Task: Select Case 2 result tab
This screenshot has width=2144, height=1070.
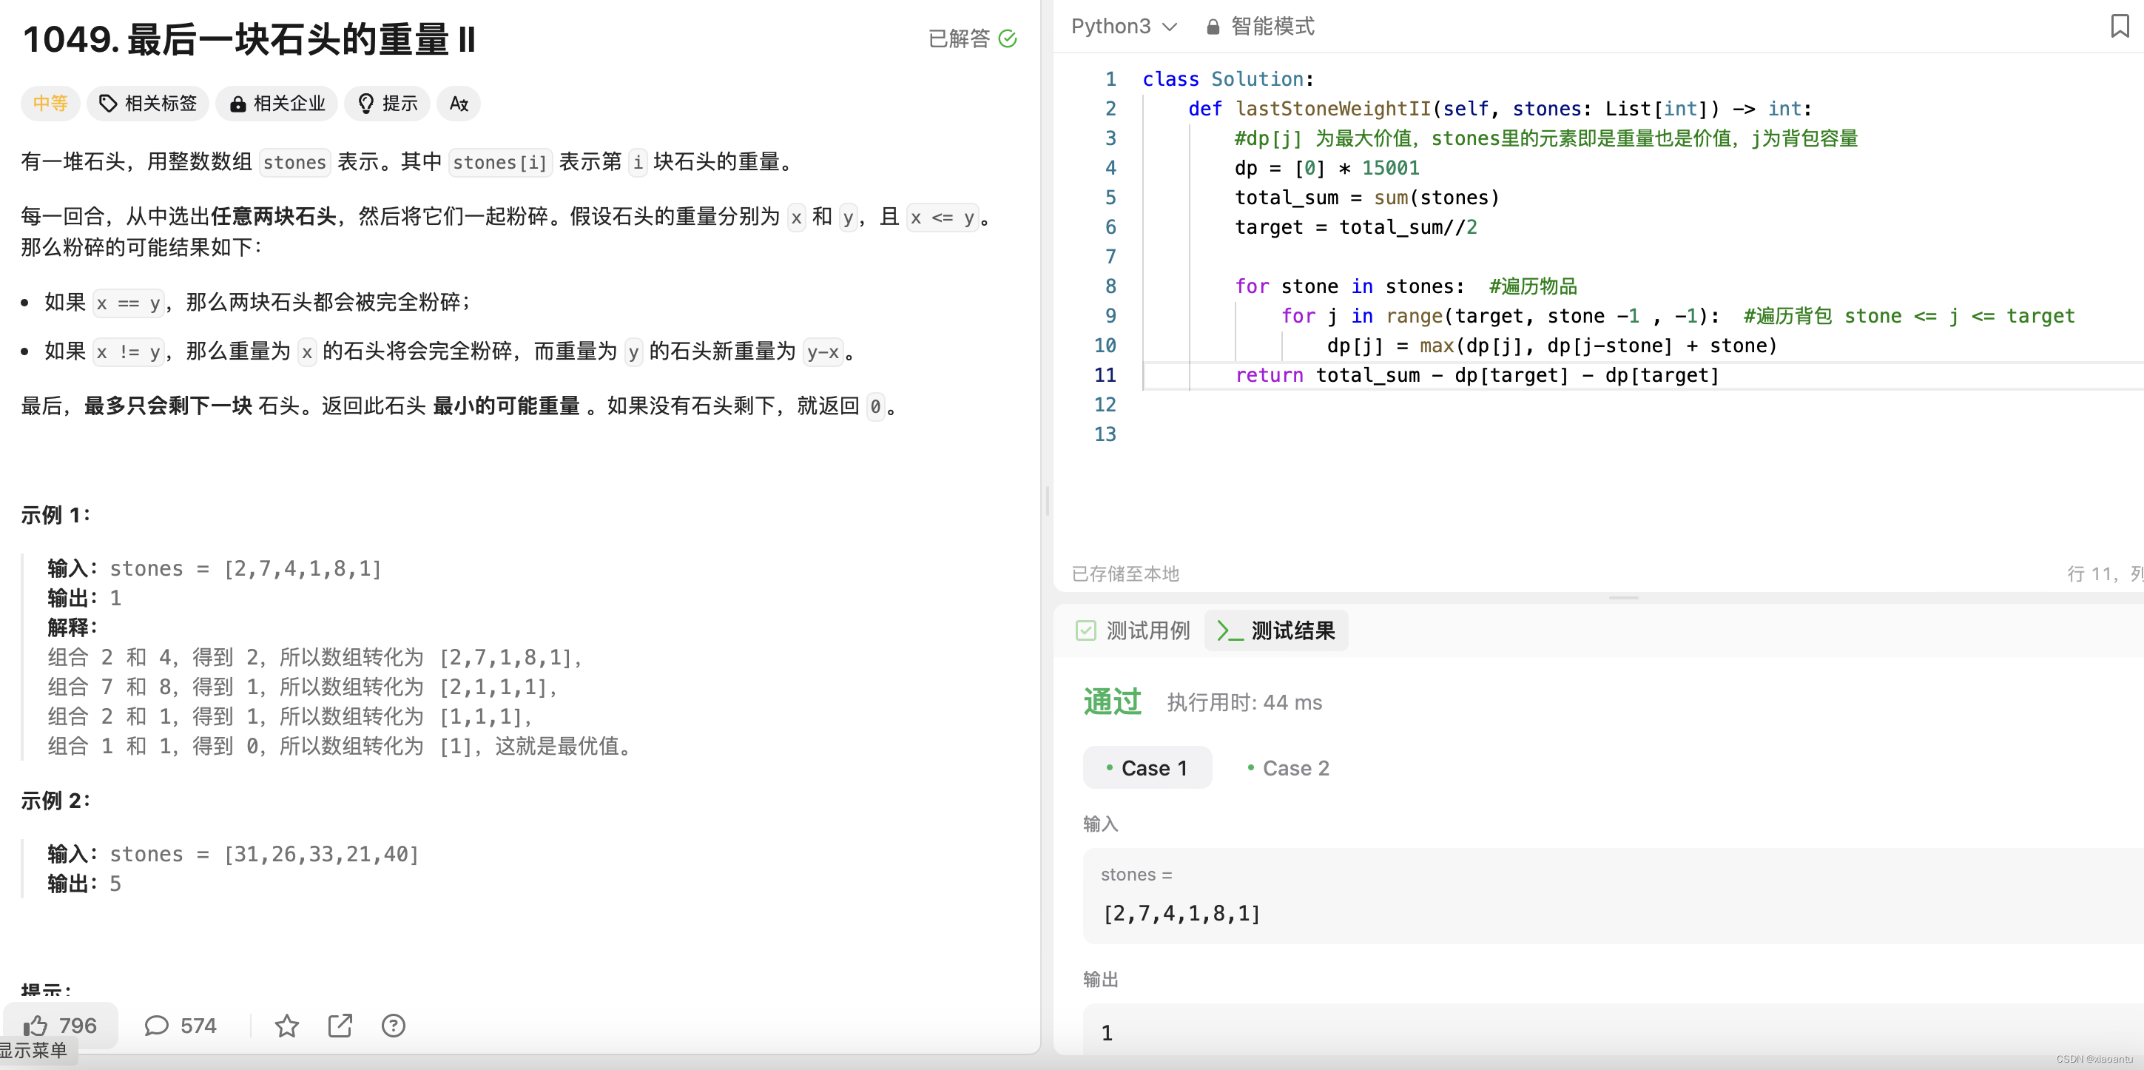Action: tap(1287, 768)
